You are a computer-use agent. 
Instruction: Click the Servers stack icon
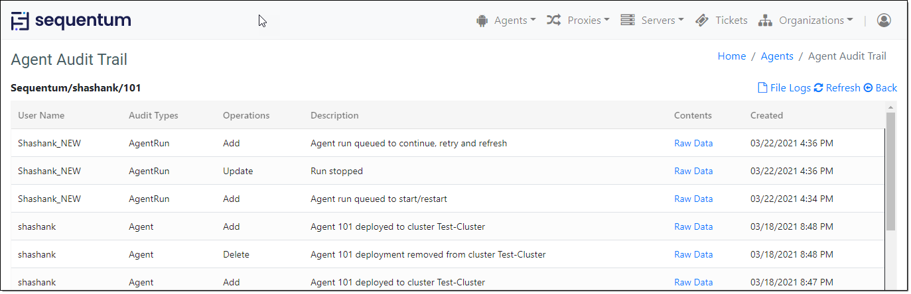click(x=627, y=20)
